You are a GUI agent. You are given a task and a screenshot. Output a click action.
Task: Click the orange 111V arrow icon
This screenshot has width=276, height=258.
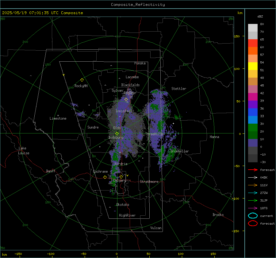pos(253,185)
